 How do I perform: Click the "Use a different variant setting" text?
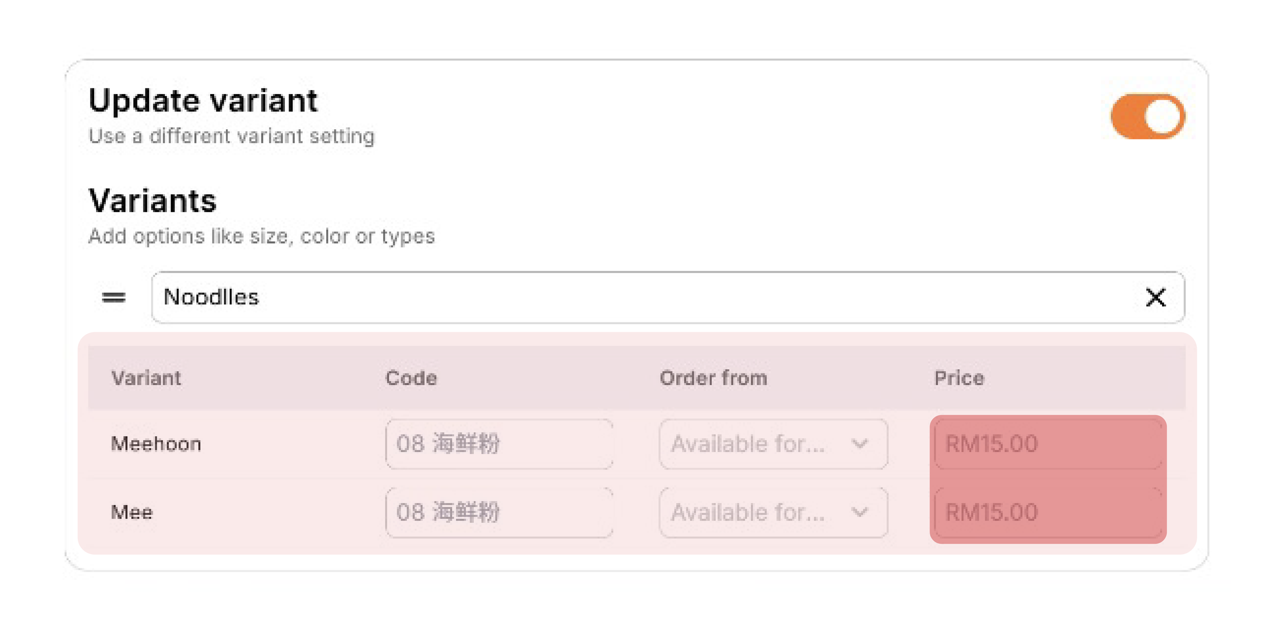pos(232,136)
